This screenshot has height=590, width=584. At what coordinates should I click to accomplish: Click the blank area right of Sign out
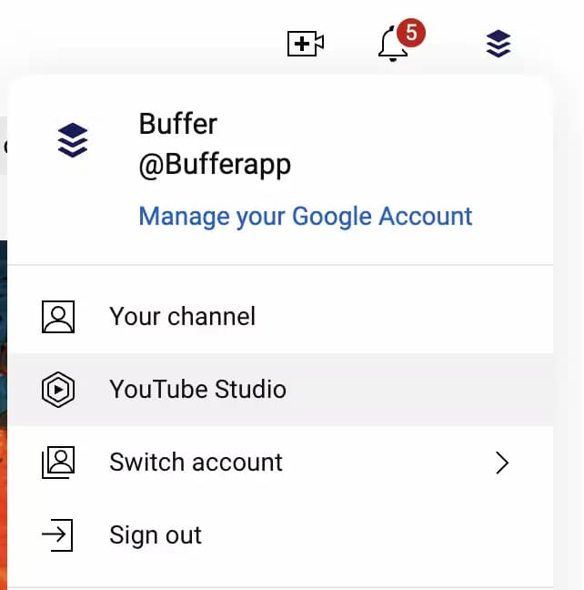(x=382, y=535)
